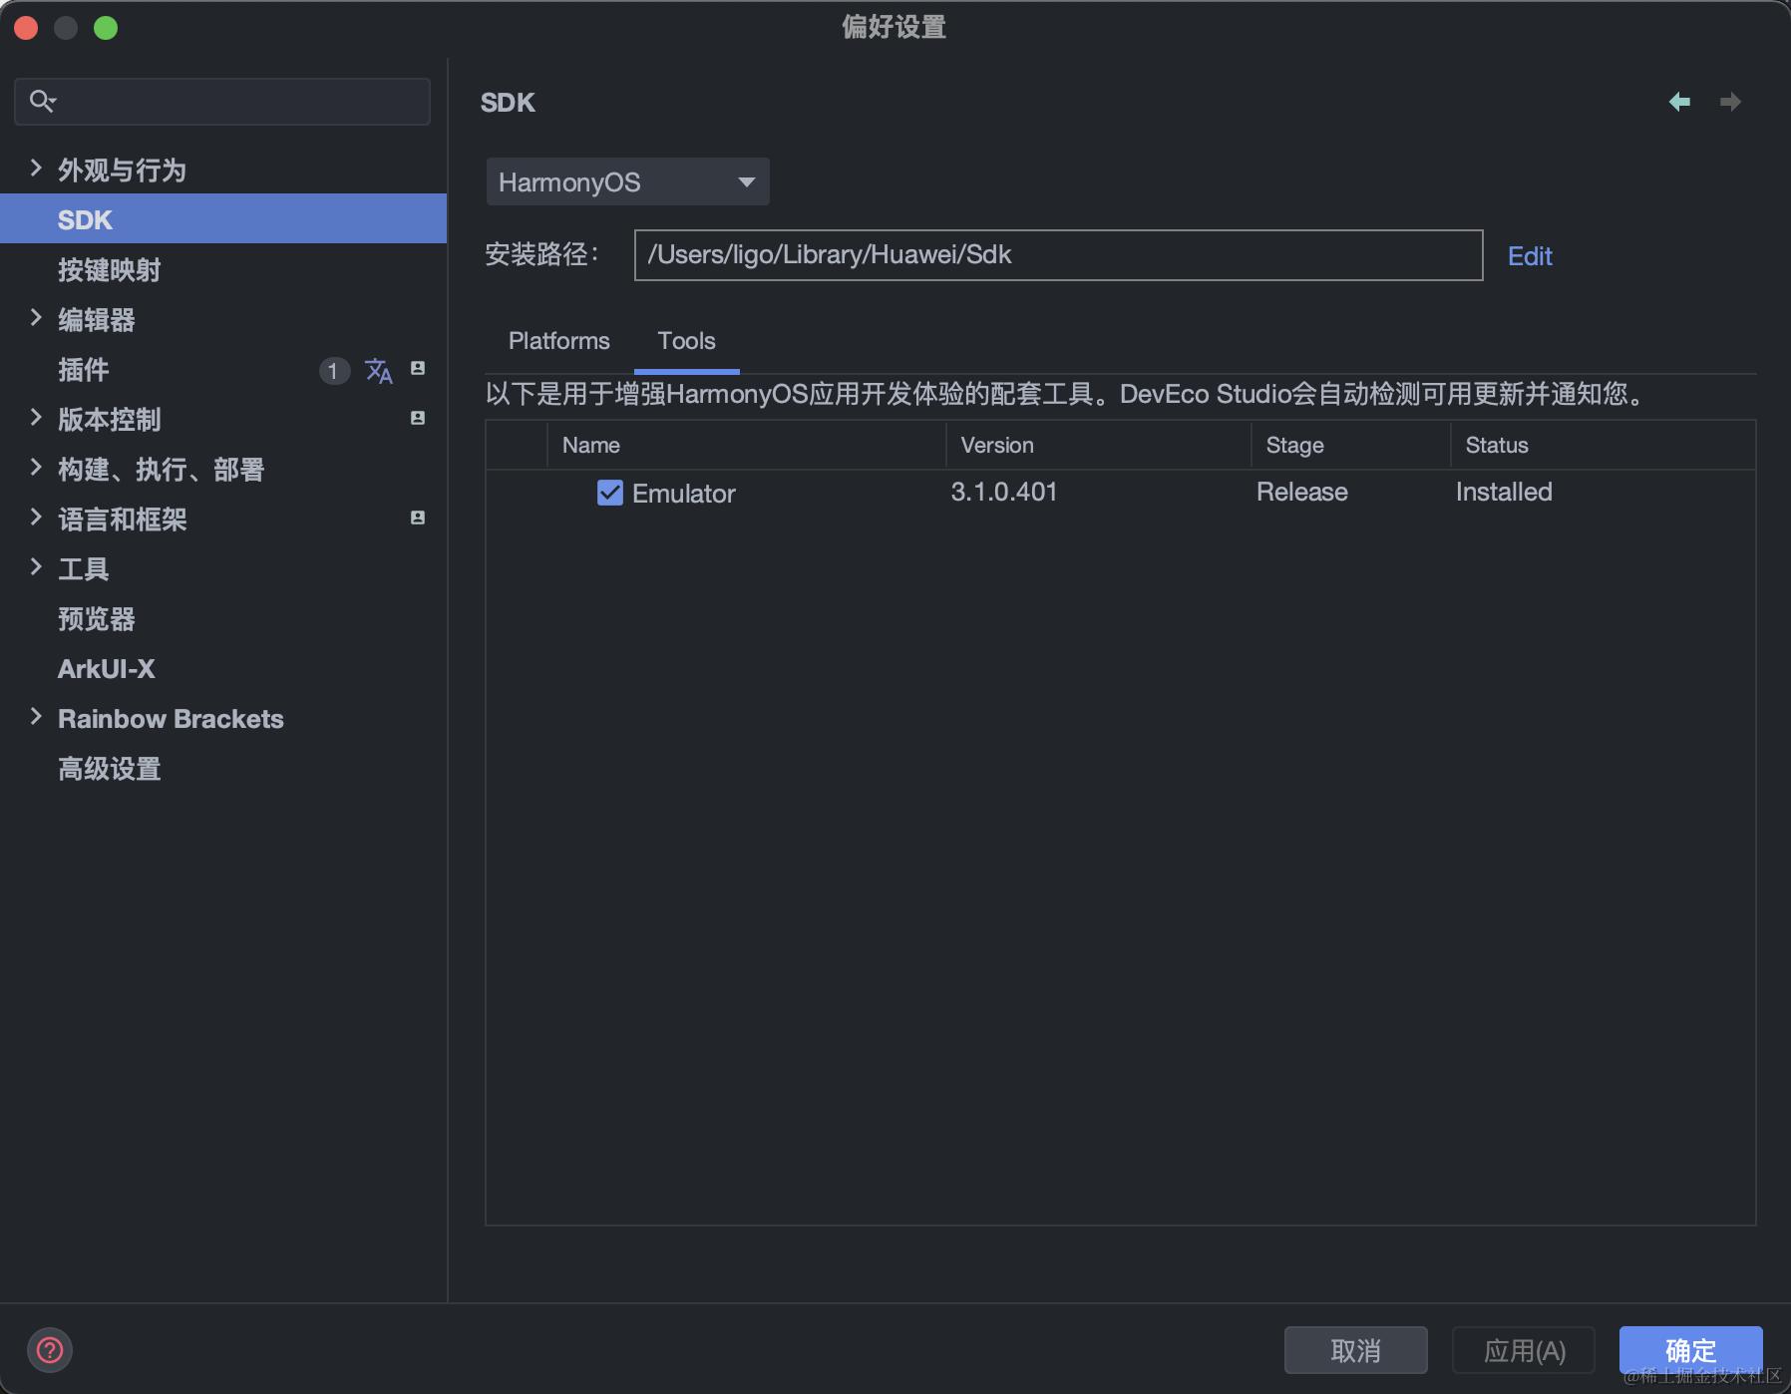Click the project-level icon beside 语言和框架
Image resolution: width=1791 pixels, height=1394 pixels.
(418, 518)
